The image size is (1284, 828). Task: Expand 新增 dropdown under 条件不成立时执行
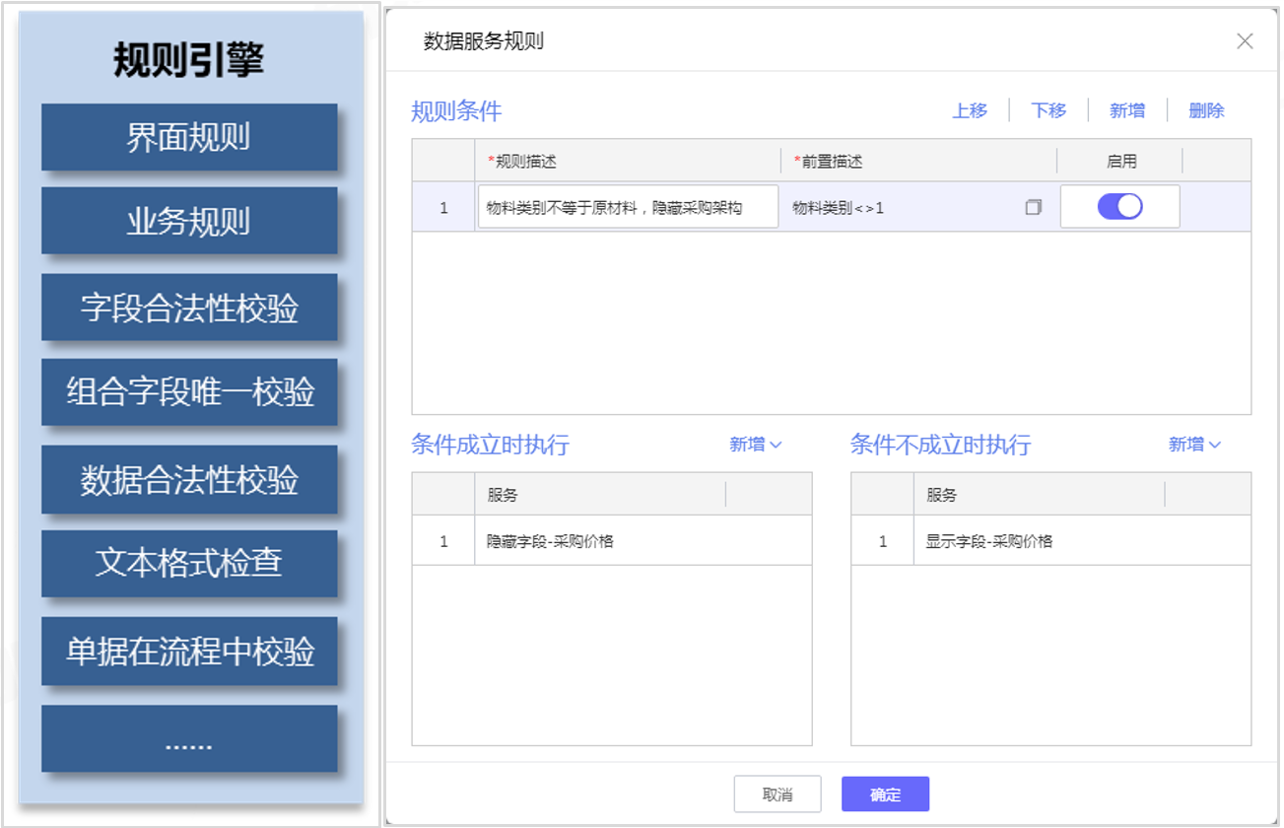(1194, 445)
